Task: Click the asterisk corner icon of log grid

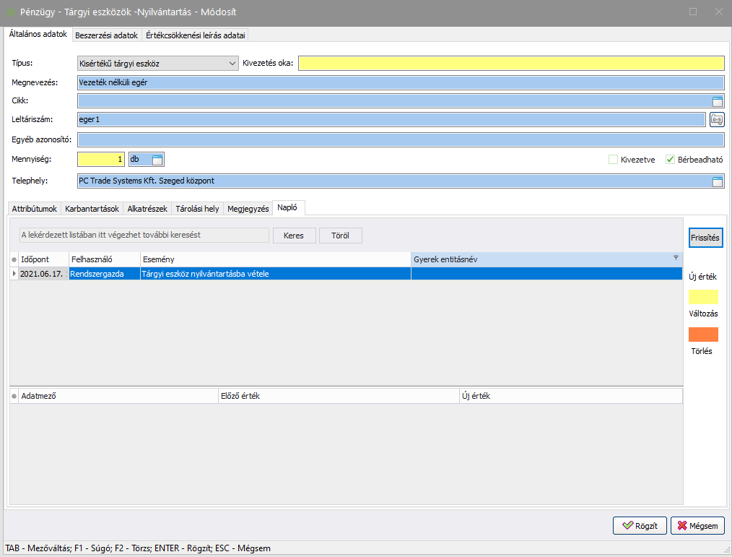Action: 14,259
